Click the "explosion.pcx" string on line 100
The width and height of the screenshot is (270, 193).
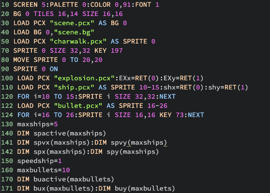[84, 78]
